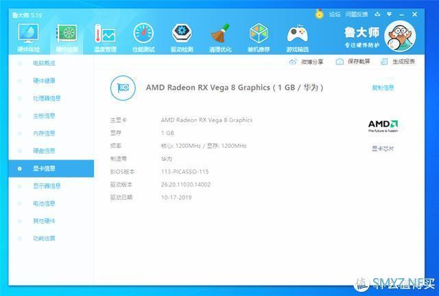This screenshot has width=439, height=296.
Task: Open 驱动检测 driver detection
Action: click(x=182, y=38)
